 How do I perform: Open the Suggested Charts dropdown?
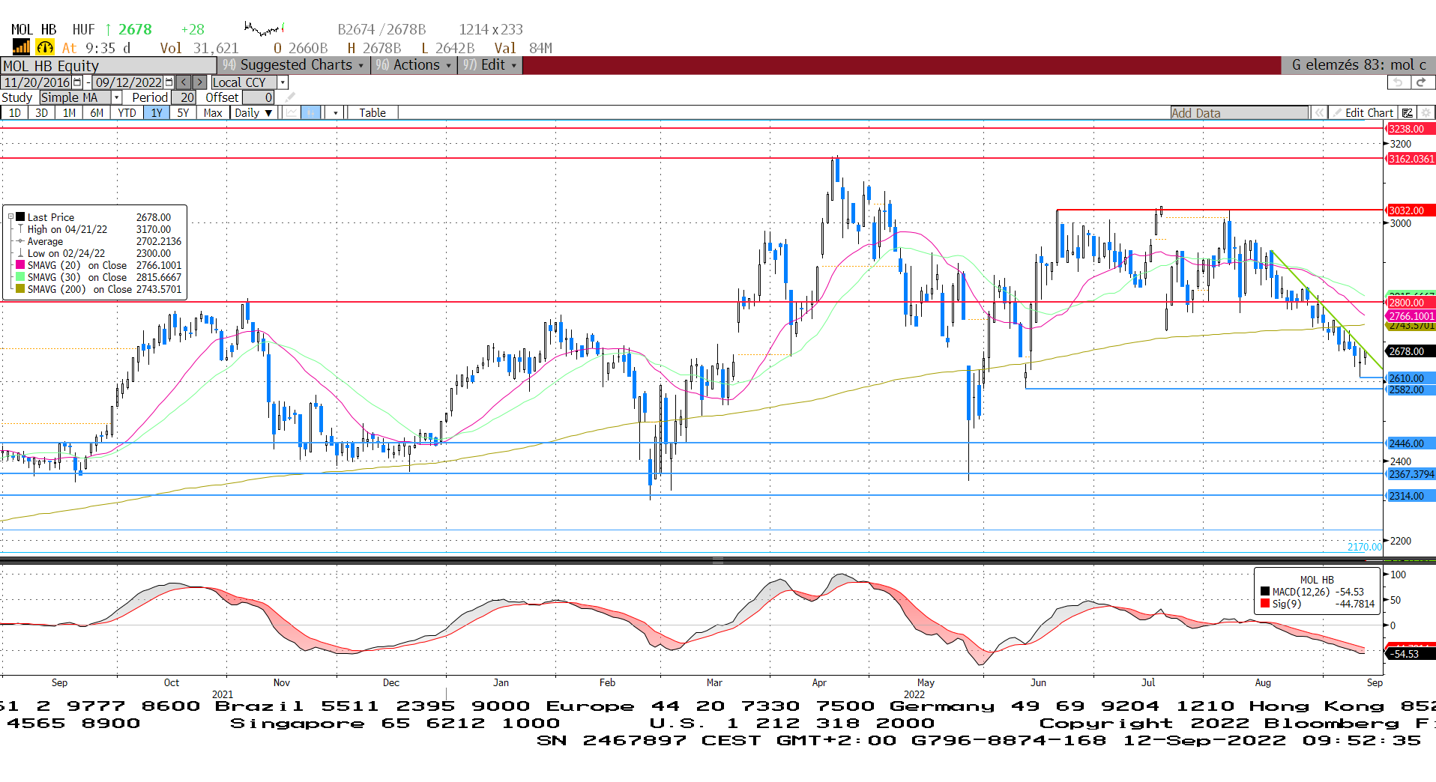point(294,65)
